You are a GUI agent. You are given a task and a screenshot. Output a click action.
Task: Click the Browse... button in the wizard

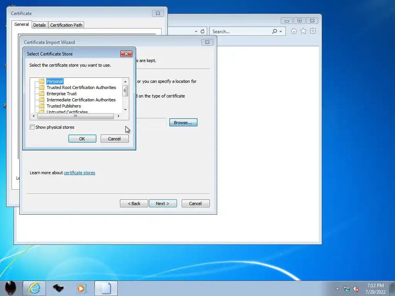(x=183, y=123)
